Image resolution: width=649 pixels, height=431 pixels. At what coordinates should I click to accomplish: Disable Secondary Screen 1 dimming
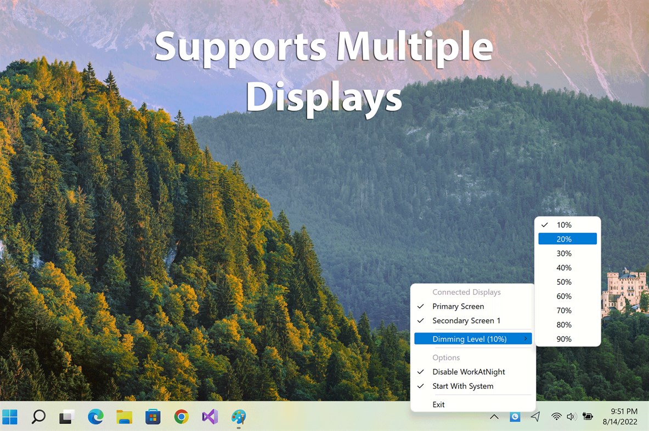point(466,320)
